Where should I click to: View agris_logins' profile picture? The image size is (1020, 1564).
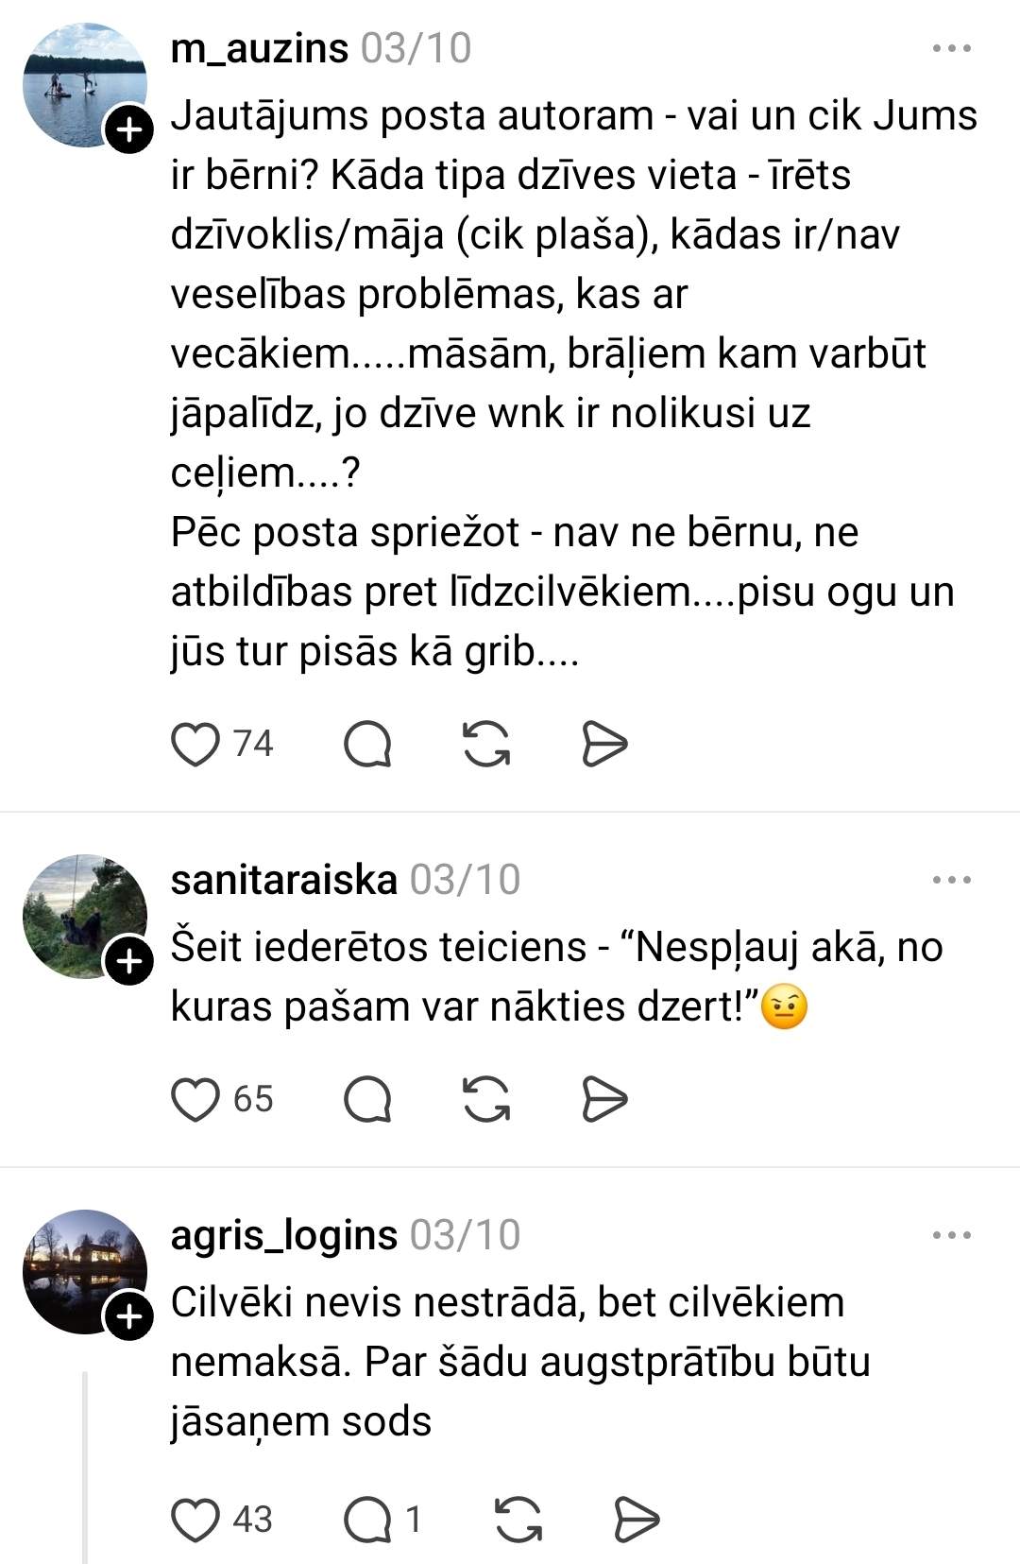click(x=85, y=1271)
